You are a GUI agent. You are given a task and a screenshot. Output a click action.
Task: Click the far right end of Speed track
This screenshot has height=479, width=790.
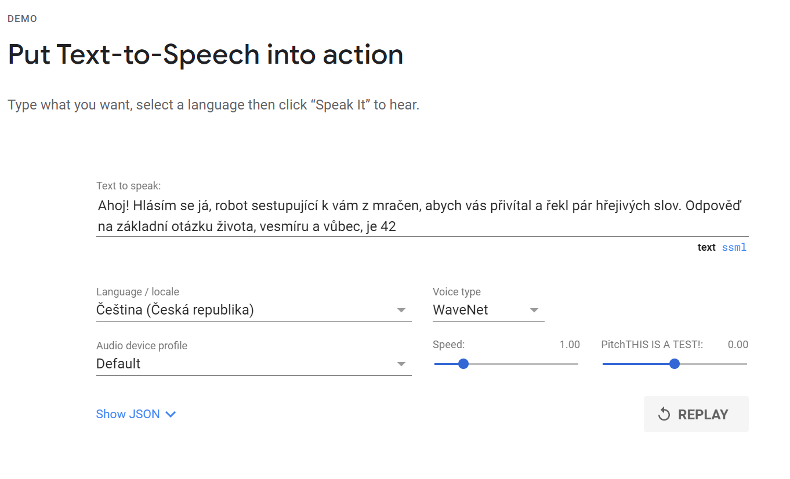[x=577, y=364]
